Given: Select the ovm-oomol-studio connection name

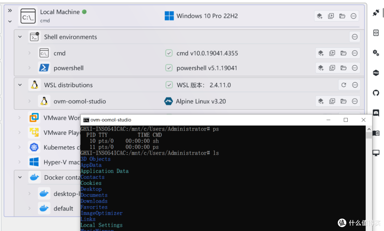Looking at the screenshot, I should coord(80,101).
